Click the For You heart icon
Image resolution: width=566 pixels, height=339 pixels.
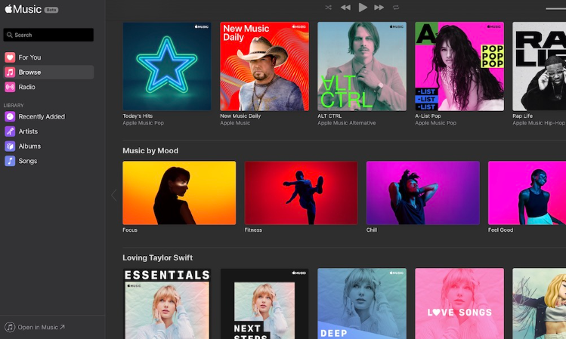tap(10, 57)
